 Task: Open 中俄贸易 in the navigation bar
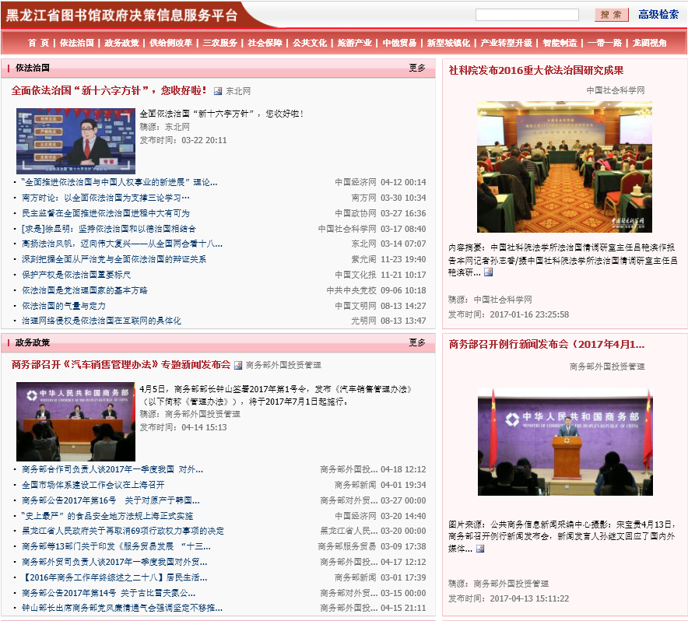pos(399,43)
